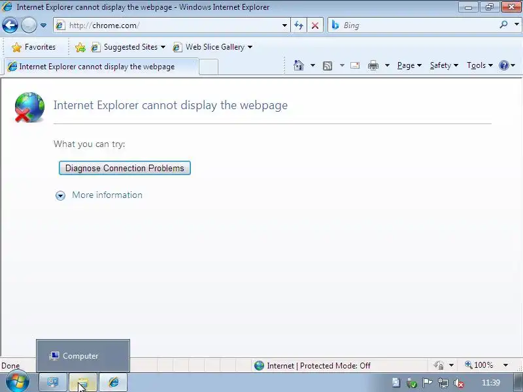Expand the Print options dropdown arrow
Viewport: 523px width, 392px height.
pyautogui.click(x=387, y=65)
